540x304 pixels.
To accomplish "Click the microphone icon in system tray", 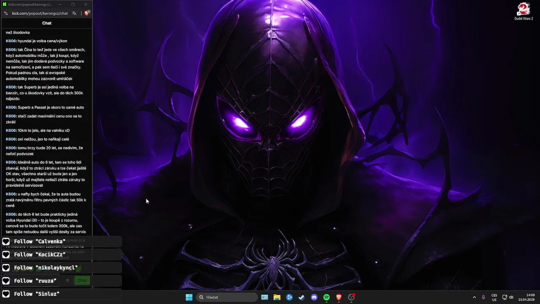I will point(483,297).
